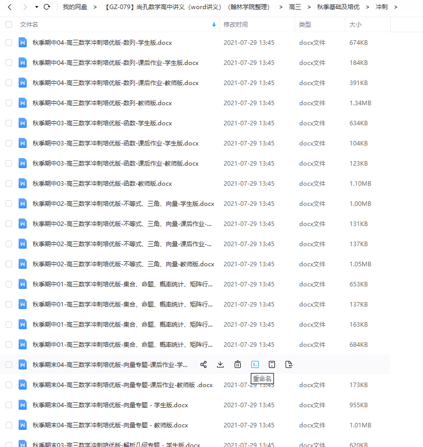Click the refresh icon in the navigation bar
This screenshot has width=423, height=447.
point(47,7)
